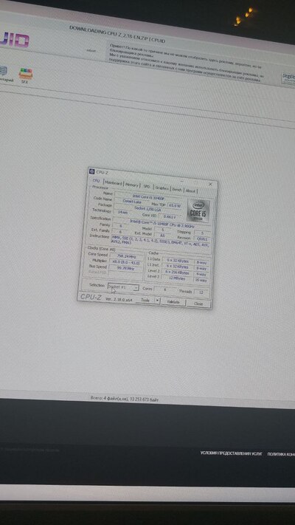Open the Tools dropdown arrow
The width and height of the screenshot is (295, 525).
(x=157, y=301)
